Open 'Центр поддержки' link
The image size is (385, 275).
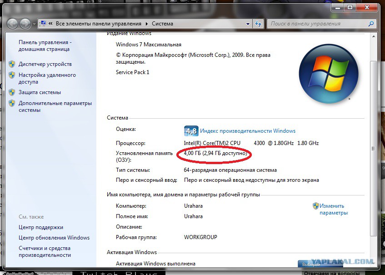[x=41, y=227]
